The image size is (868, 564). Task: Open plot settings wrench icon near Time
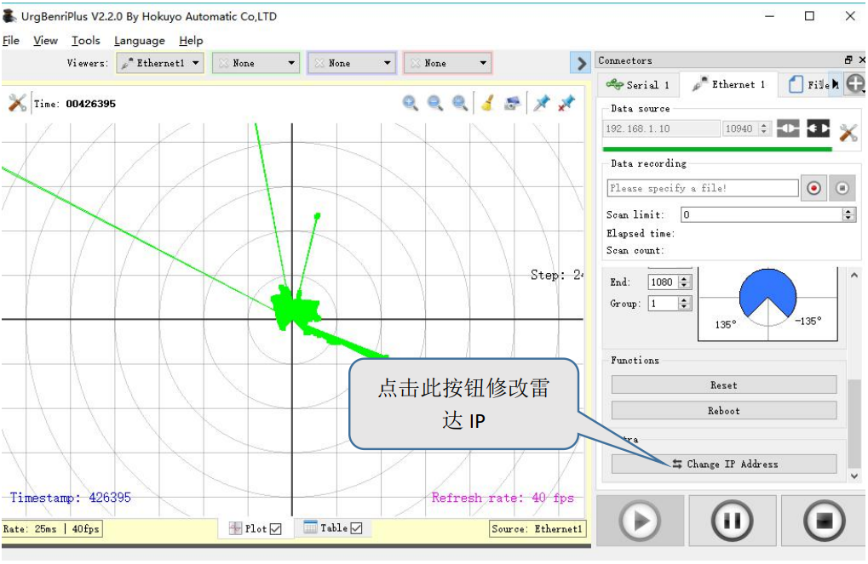coord(18,103)
